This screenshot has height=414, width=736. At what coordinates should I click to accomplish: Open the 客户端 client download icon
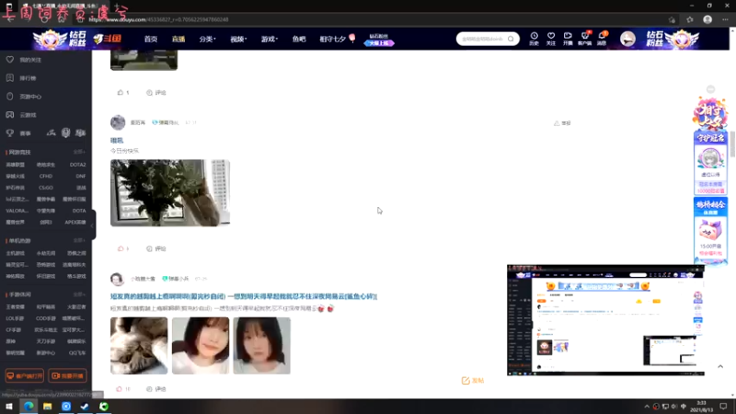click(x=585, y=39)
